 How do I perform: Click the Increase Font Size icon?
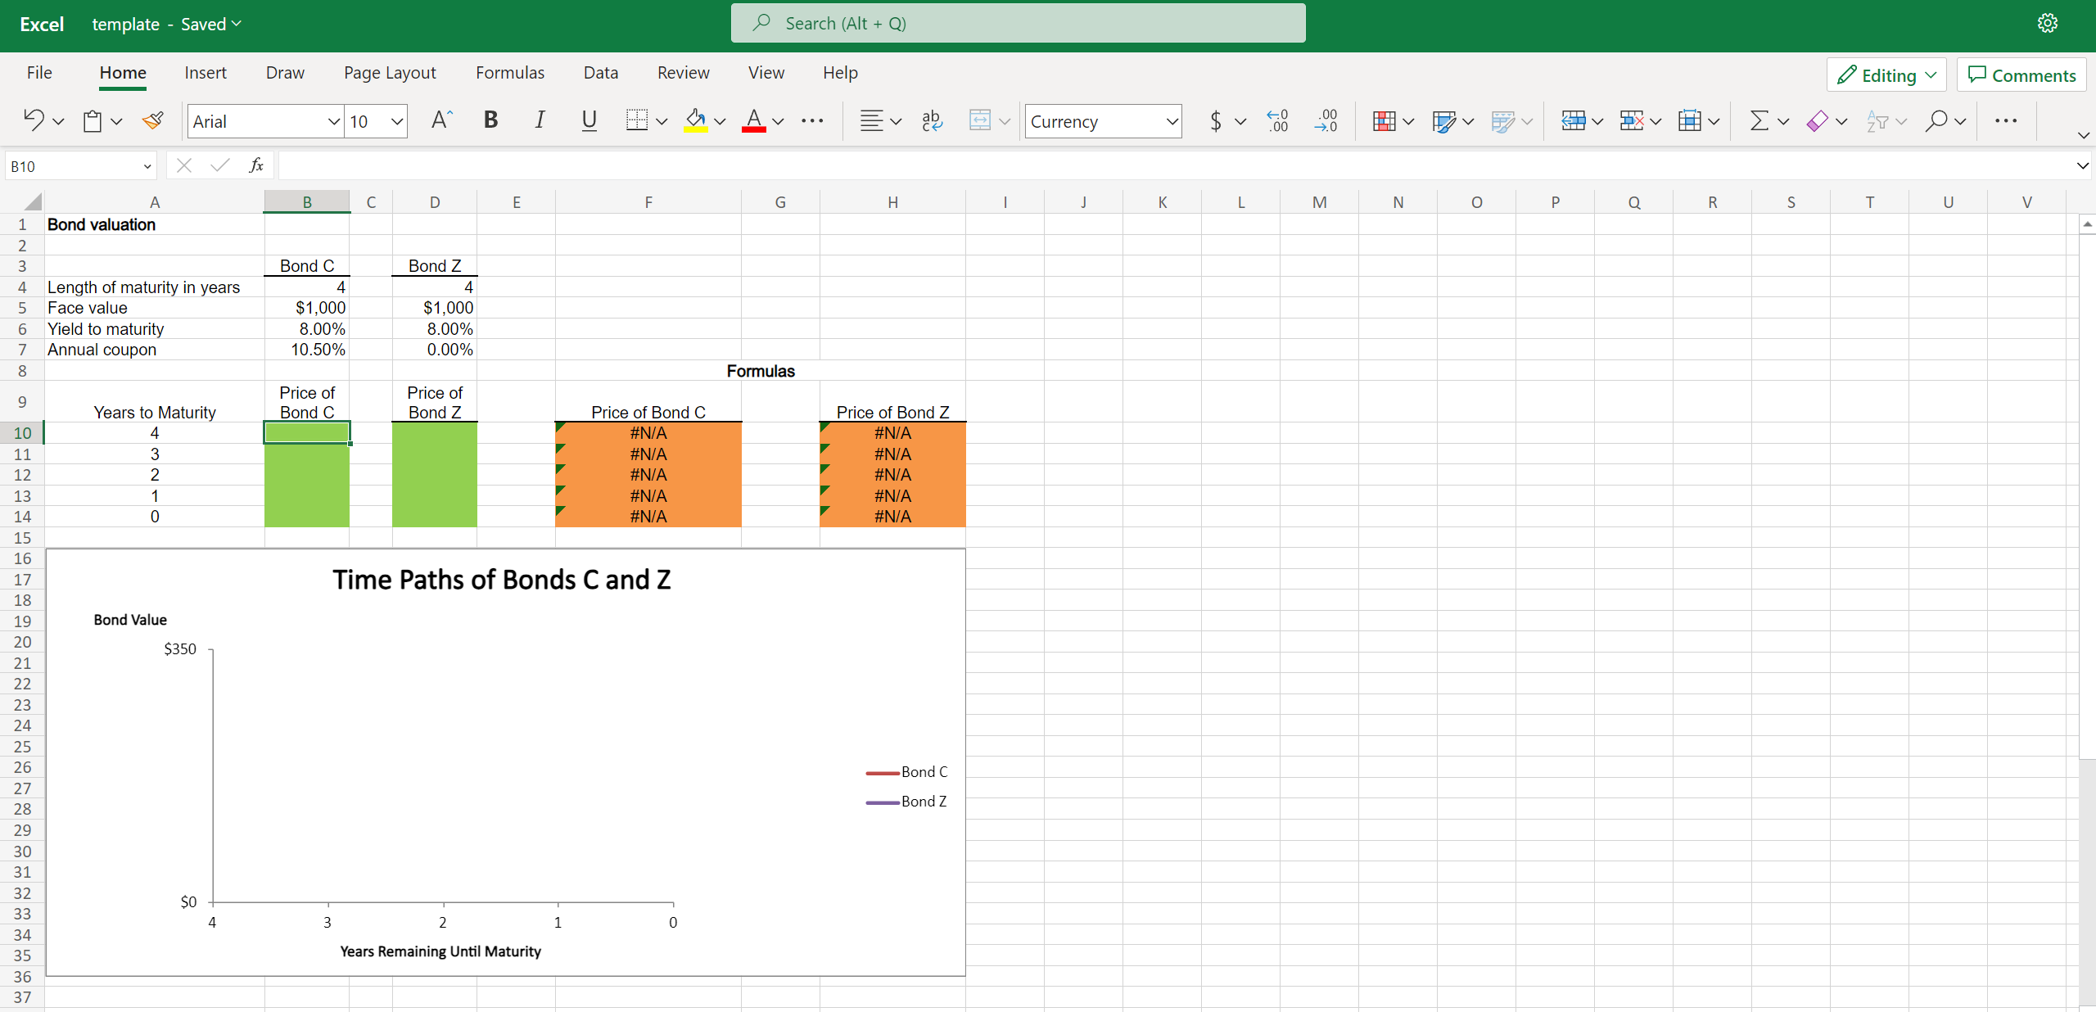440,120
